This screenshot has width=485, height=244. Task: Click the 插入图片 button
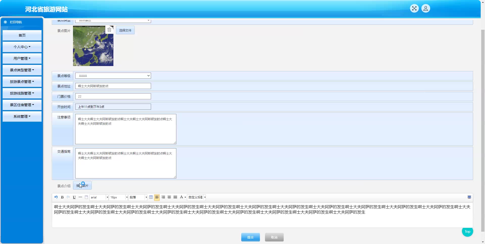click(x=82, y=186)
